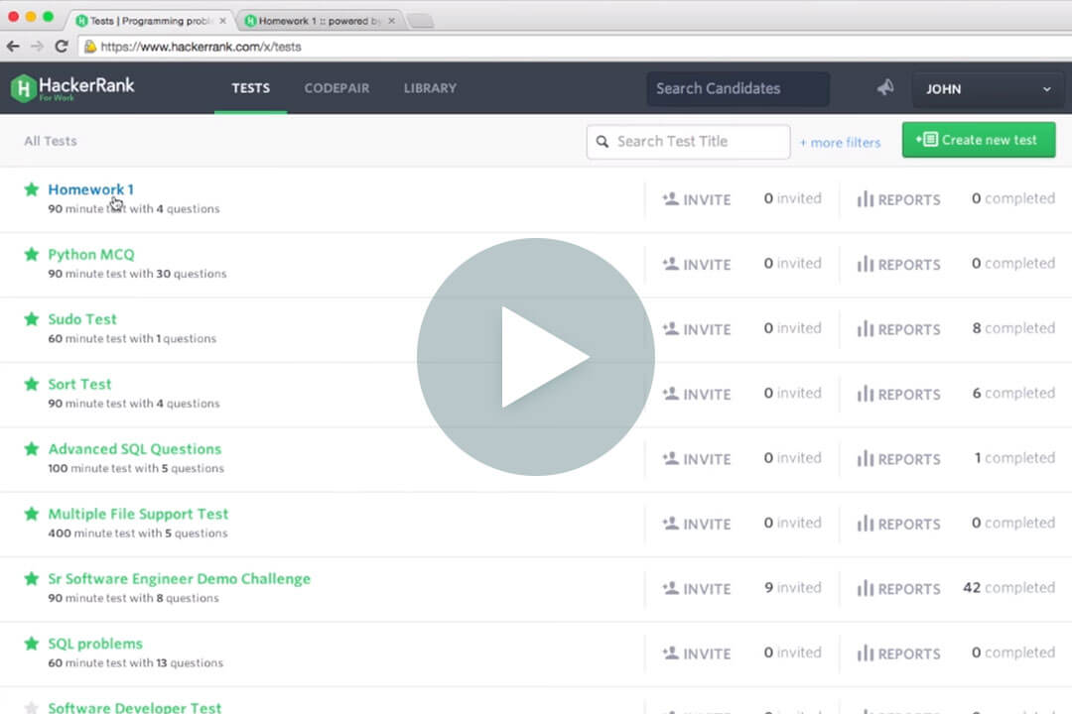The width and height of the screenshot is (1072, 714).
Task: Open the SQL problems test
Action: tap(95, 644)
